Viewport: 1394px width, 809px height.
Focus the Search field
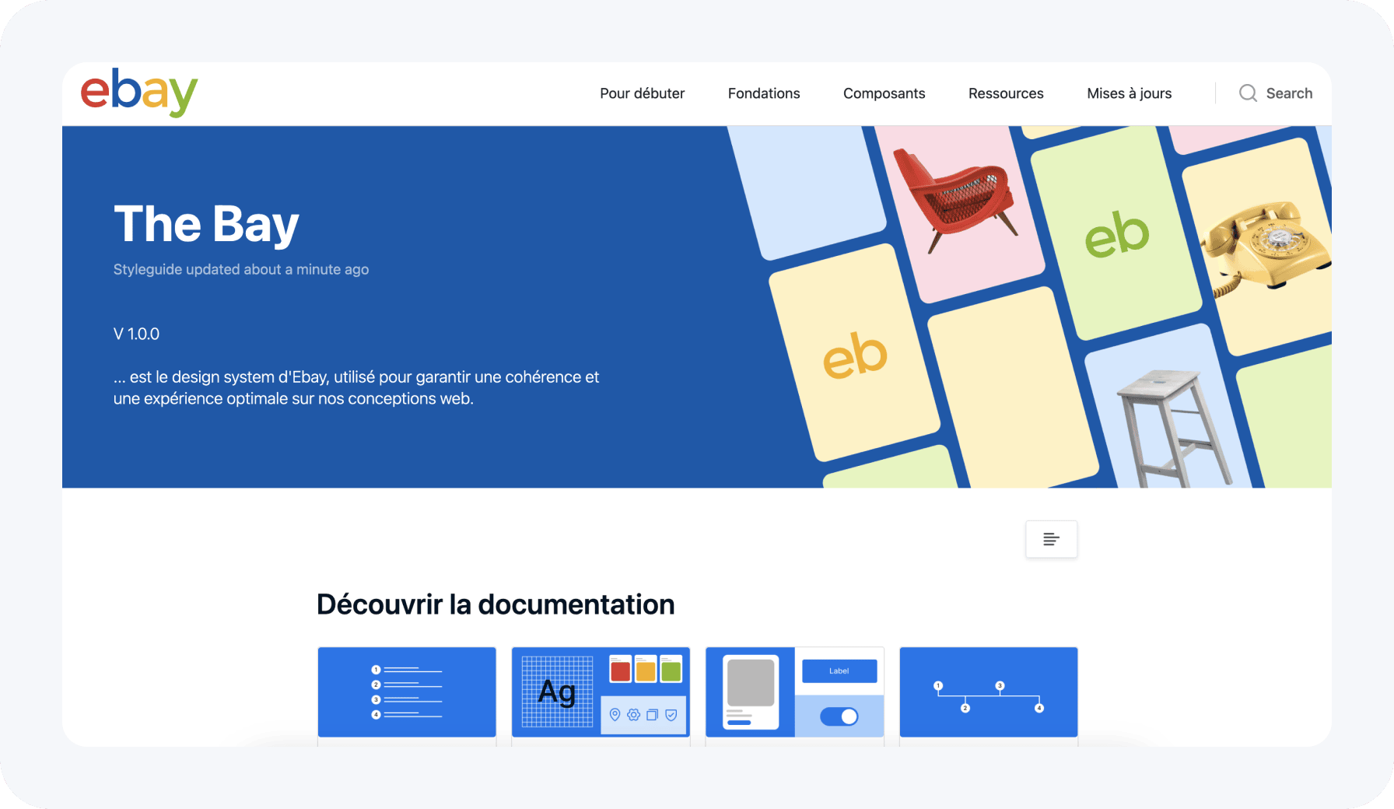1276,93
